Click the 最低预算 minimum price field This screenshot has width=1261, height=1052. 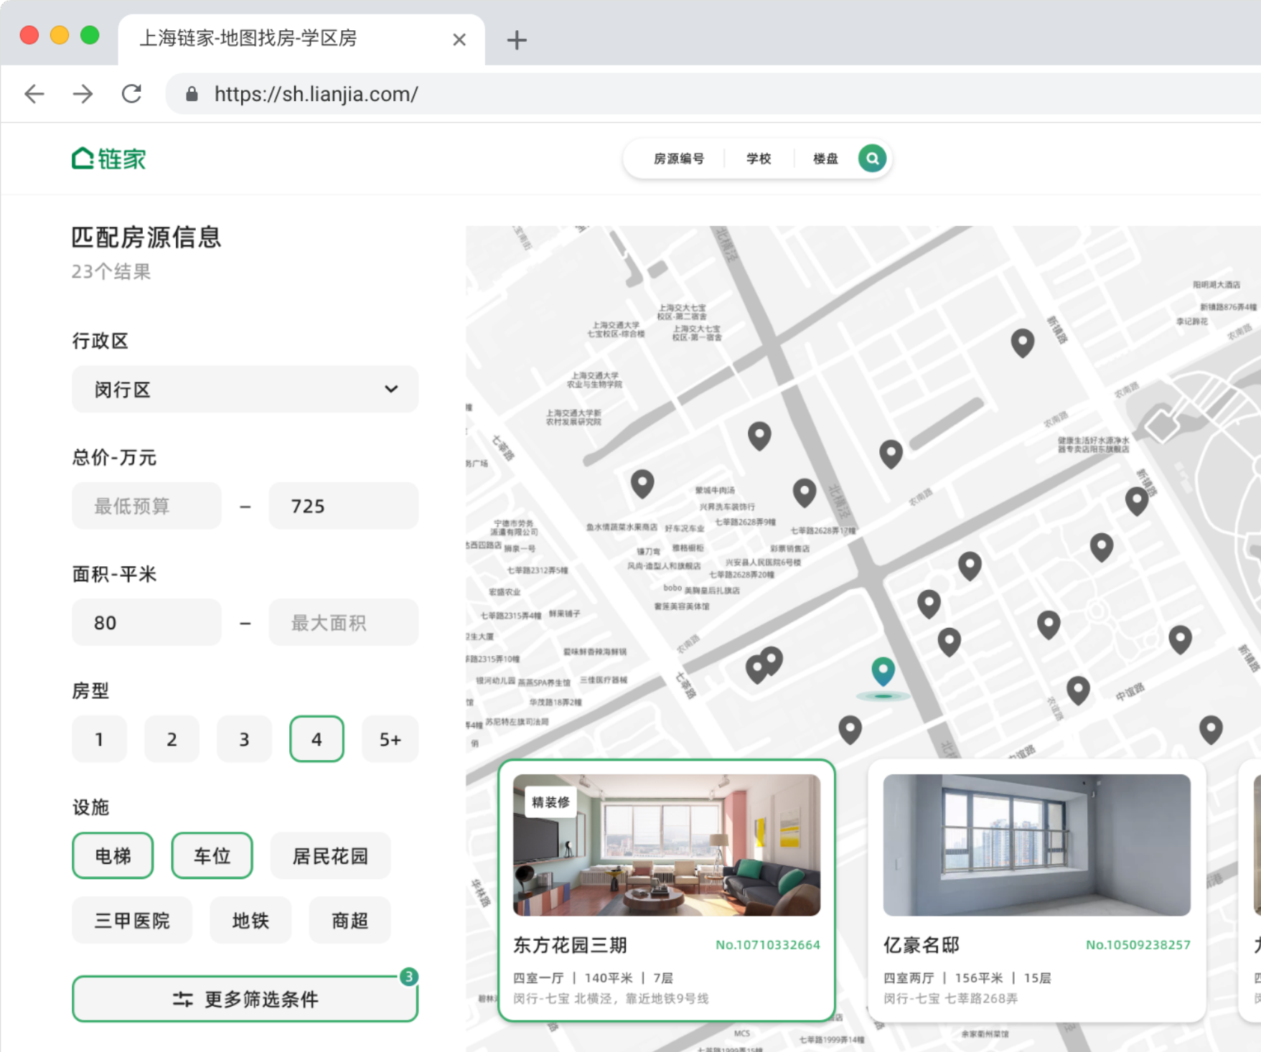[146, 506]
